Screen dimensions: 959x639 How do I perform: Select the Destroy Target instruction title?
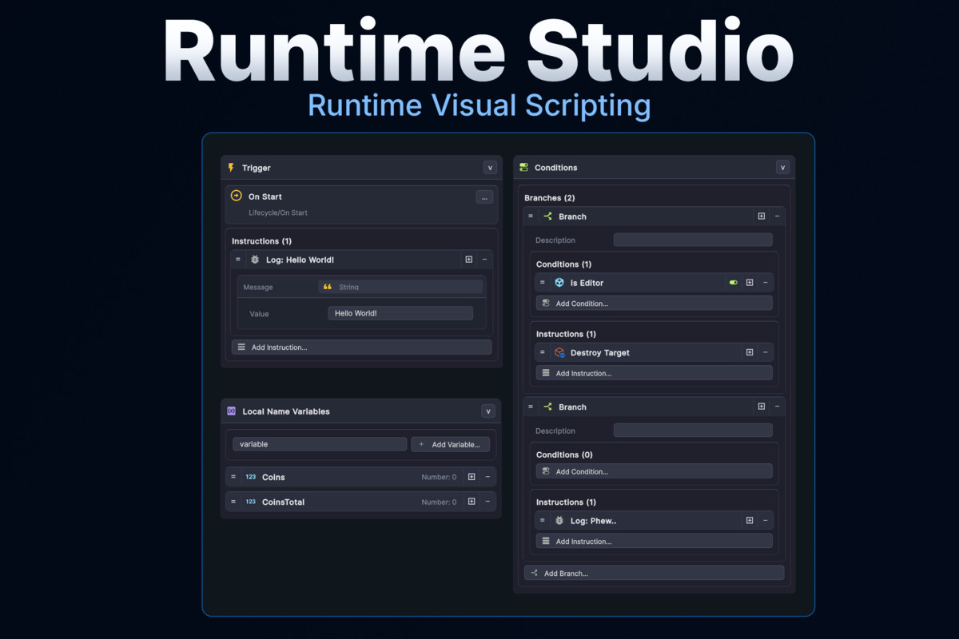click(x=600, y=352)
